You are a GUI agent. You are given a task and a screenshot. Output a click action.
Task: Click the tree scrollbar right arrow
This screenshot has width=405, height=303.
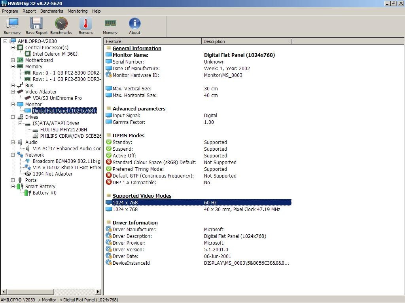pos(98,292)
